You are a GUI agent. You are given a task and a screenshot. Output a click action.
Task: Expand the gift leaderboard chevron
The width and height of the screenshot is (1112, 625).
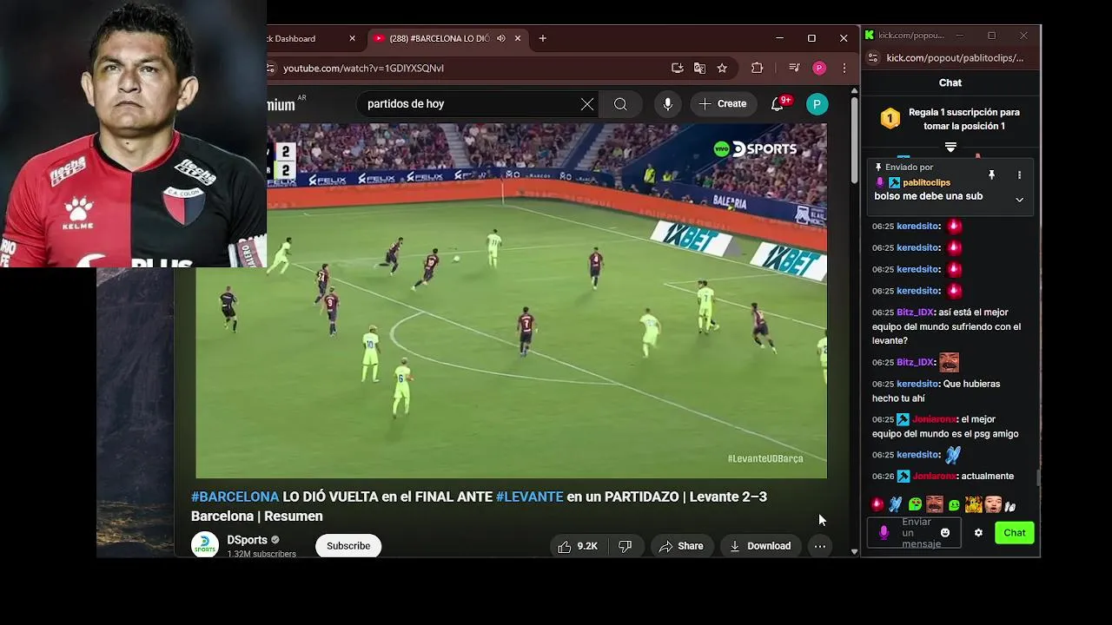tap(950, 148)
